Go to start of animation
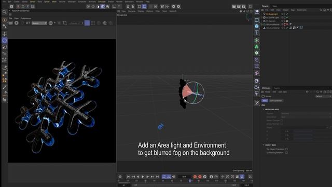This screenshot has height=187, width=332. click(x=128, y=177)
